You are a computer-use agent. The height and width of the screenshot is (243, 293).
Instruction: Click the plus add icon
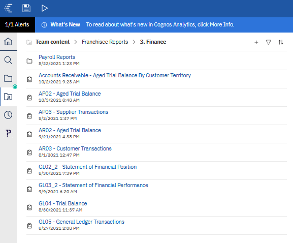click(x=256, y=42)
